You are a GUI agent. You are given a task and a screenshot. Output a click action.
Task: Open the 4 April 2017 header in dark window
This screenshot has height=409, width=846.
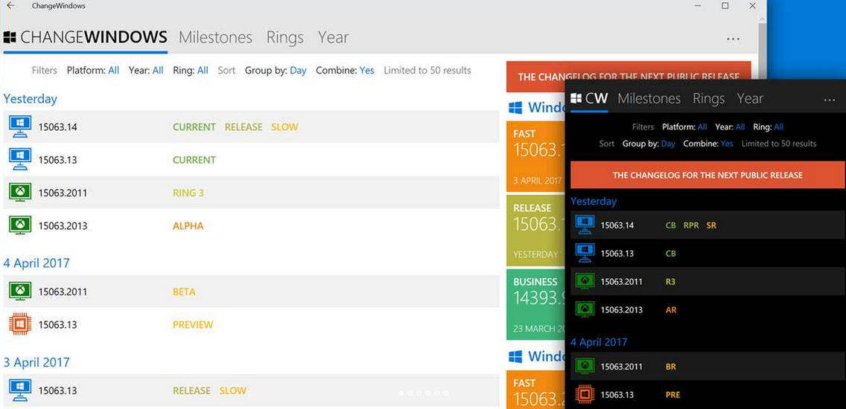coord(599,342)
